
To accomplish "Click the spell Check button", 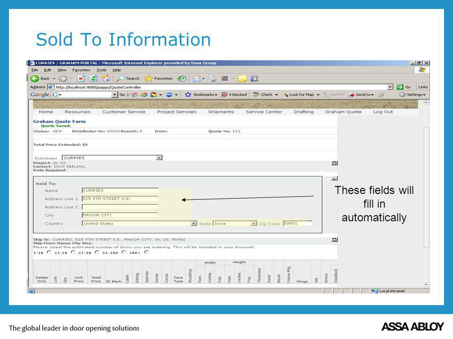I will (x=263, y=95).
